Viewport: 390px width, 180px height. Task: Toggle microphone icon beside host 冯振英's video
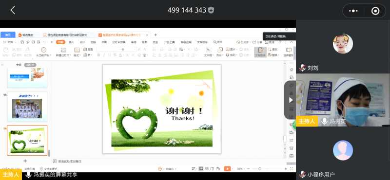click(324, 121)
